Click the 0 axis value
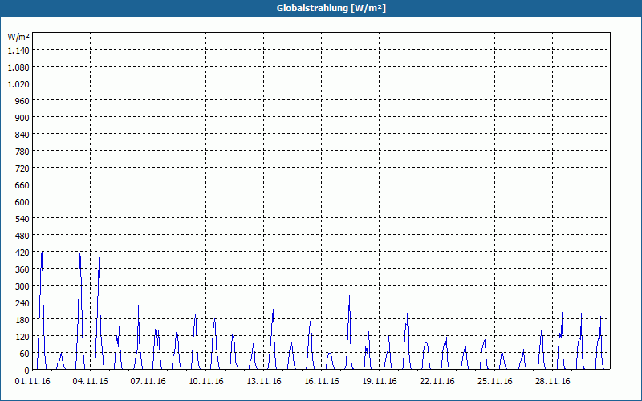Viewport: 642px width, 401px height. coord(27,371)
